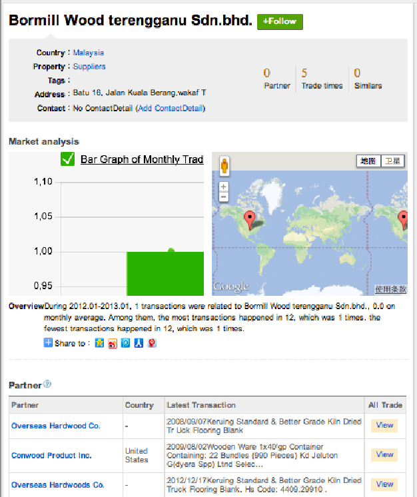Click View for Conwood Product Inc. row

point(384,455)
